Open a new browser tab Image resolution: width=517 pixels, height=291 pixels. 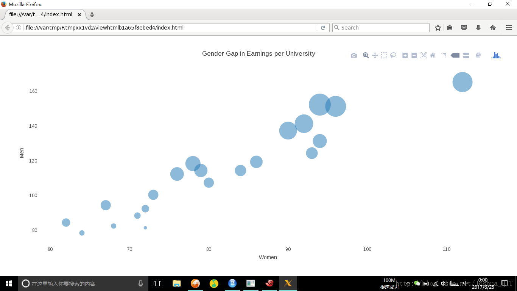point(92,15)
